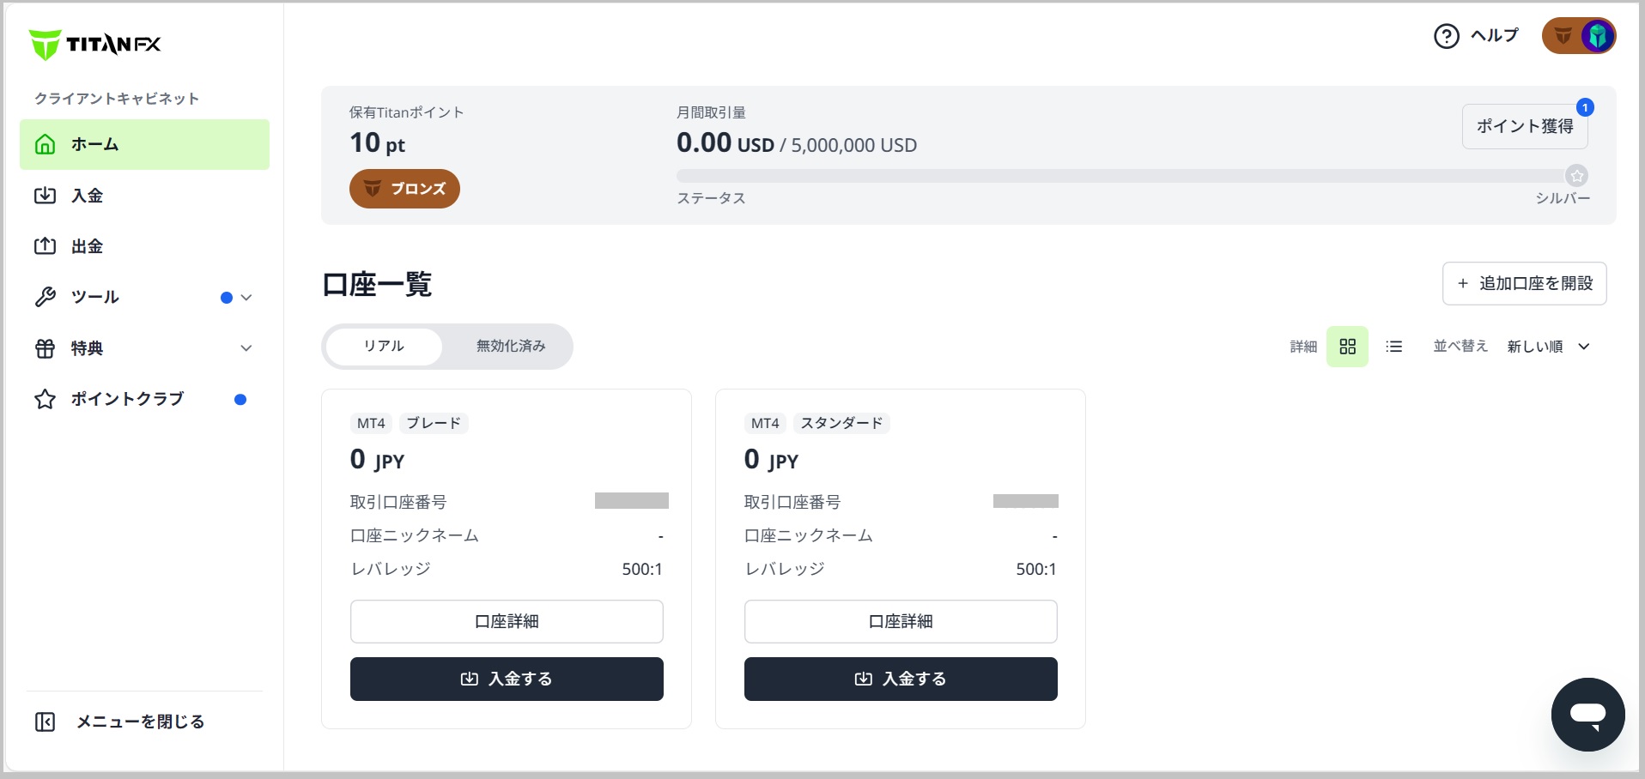The width and height of the screenshot is (1645, 779).
Task: Click the open additional account button
Action: [x=1524, y=283]
